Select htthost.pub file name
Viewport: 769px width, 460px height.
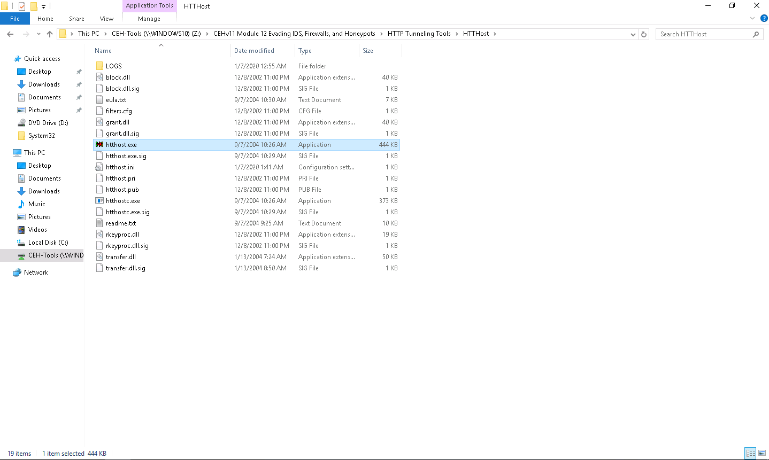click(122, 190)
